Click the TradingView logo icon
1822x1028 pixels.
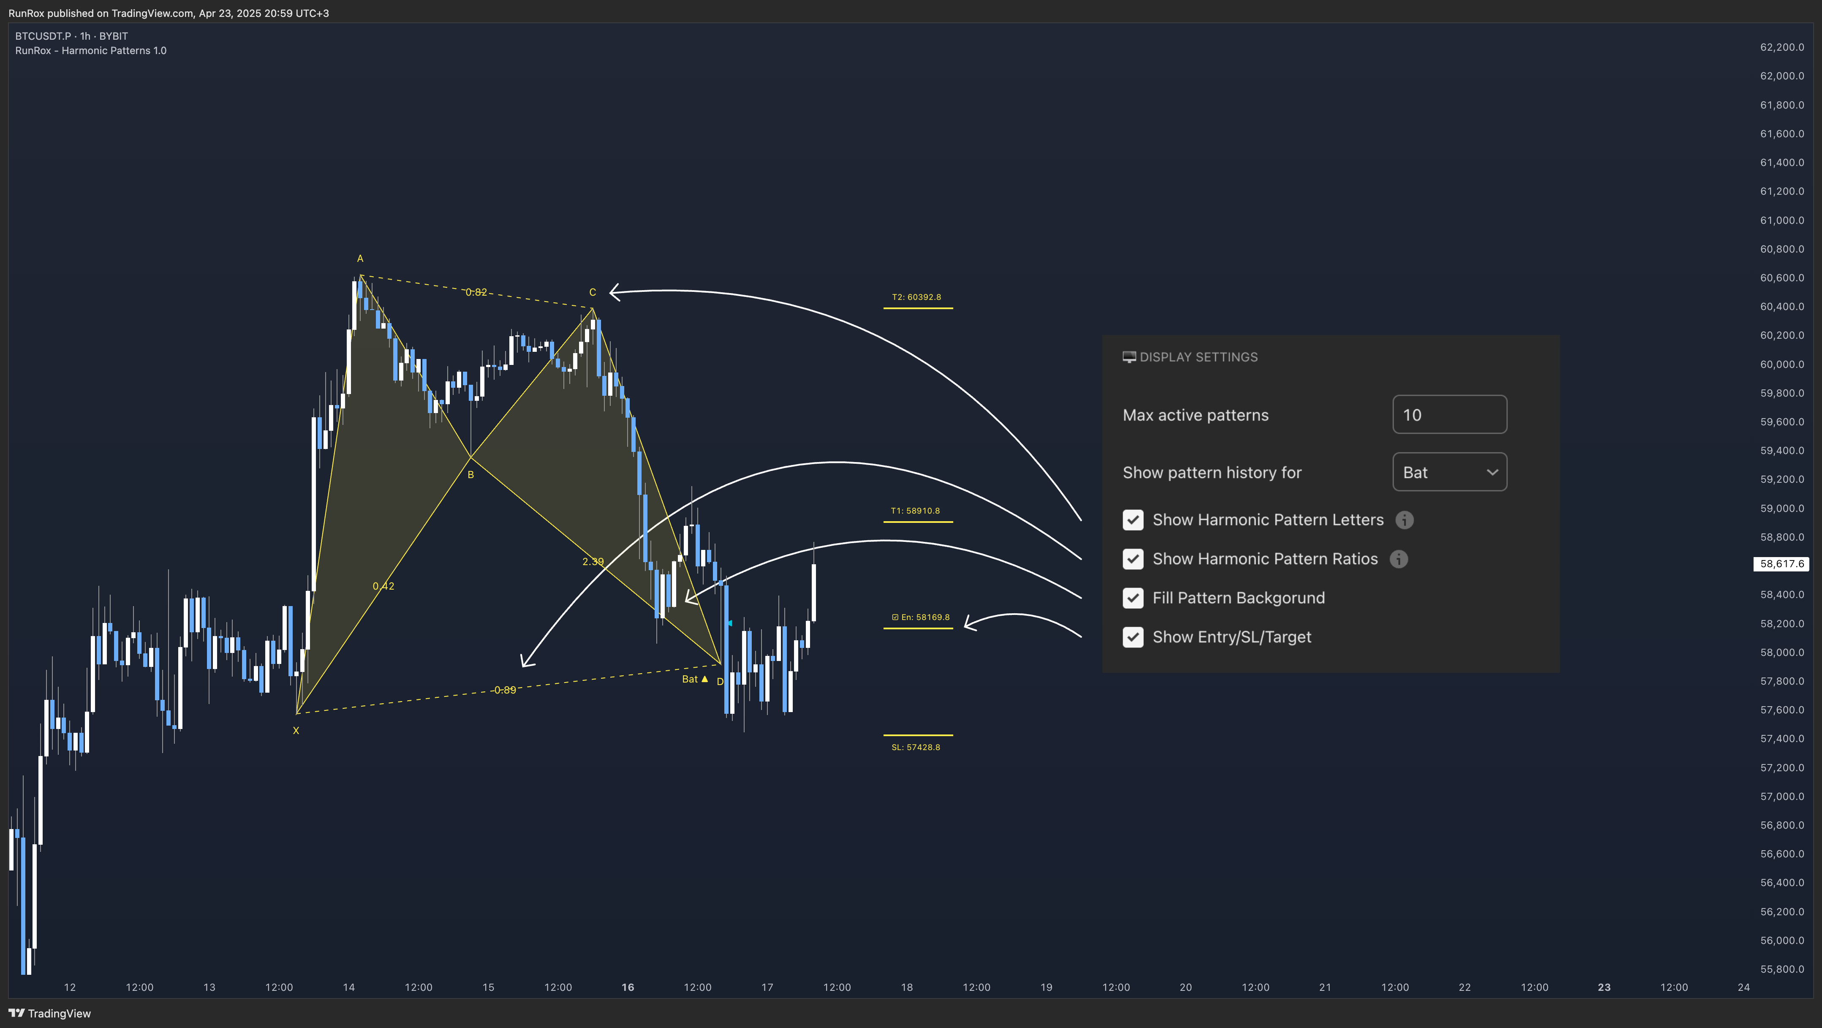pyautogui.click(x=16, y=1013)
